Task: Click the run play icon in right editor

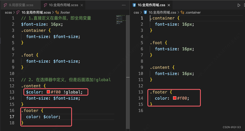Action: (239, 5)
